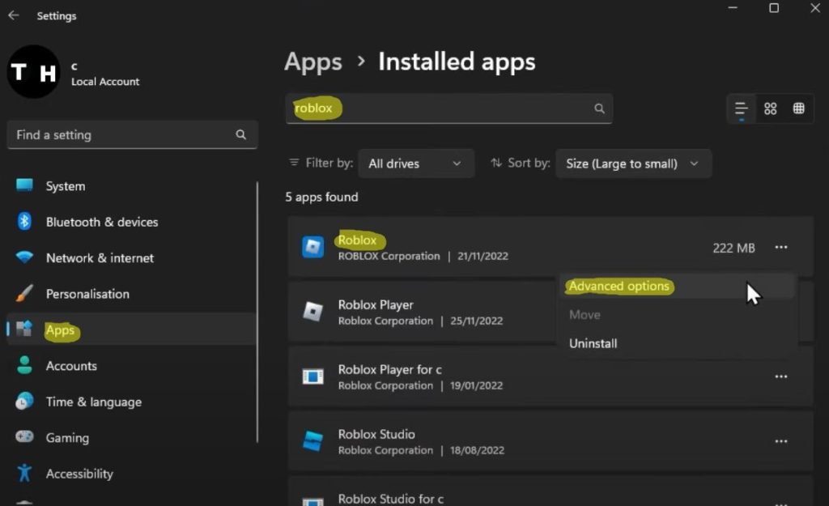Viewport: 829px width, 506px height.
Task: Minimize the Settings window
Action: coord(733,8)
